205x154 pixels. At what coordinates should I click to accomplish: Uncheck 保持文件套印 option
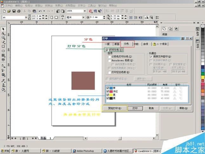coord(151,57)
